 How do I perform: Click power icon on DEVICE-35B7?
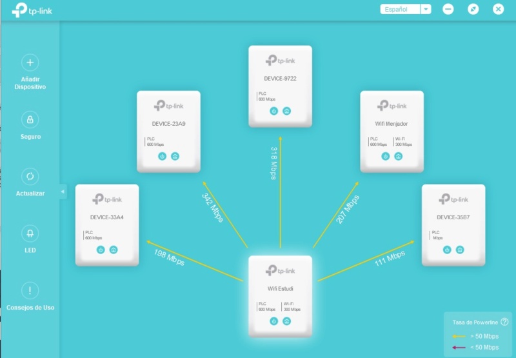click(x=447, y=250)
